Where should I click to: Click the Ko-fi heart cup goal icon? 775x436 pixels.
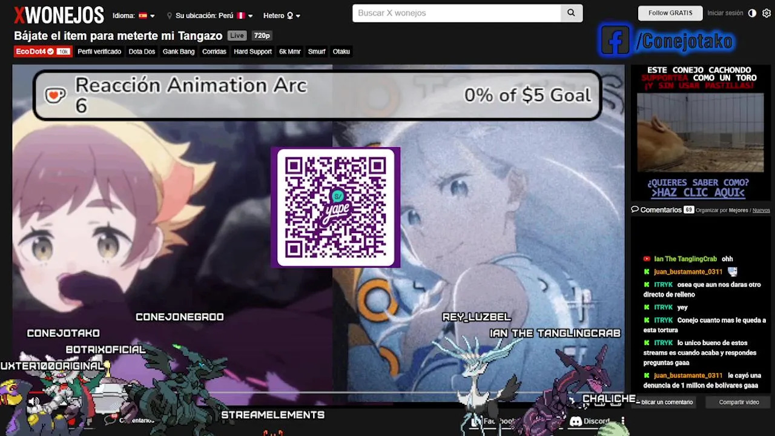55,95
